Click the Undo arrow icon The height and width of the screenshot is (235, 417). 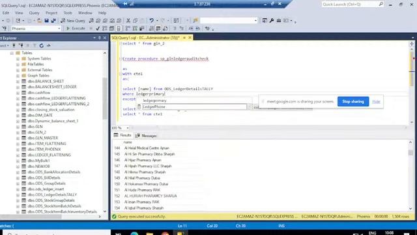click(x=151, y=20)
